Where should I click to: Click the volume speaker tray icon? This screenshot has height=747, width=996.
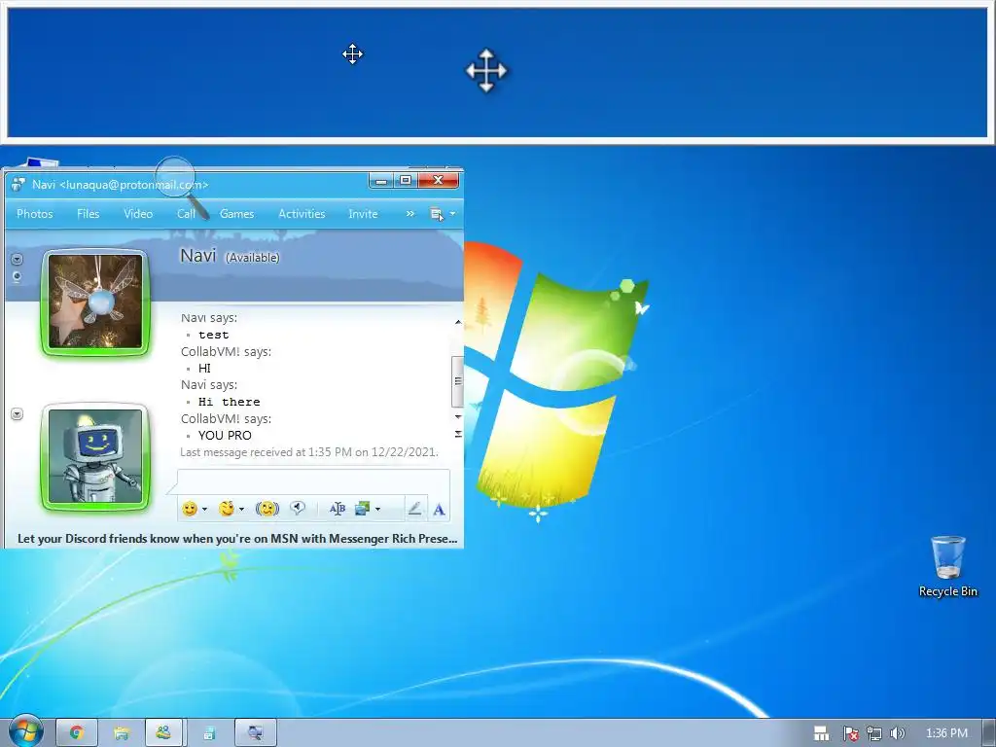point(897,733)
